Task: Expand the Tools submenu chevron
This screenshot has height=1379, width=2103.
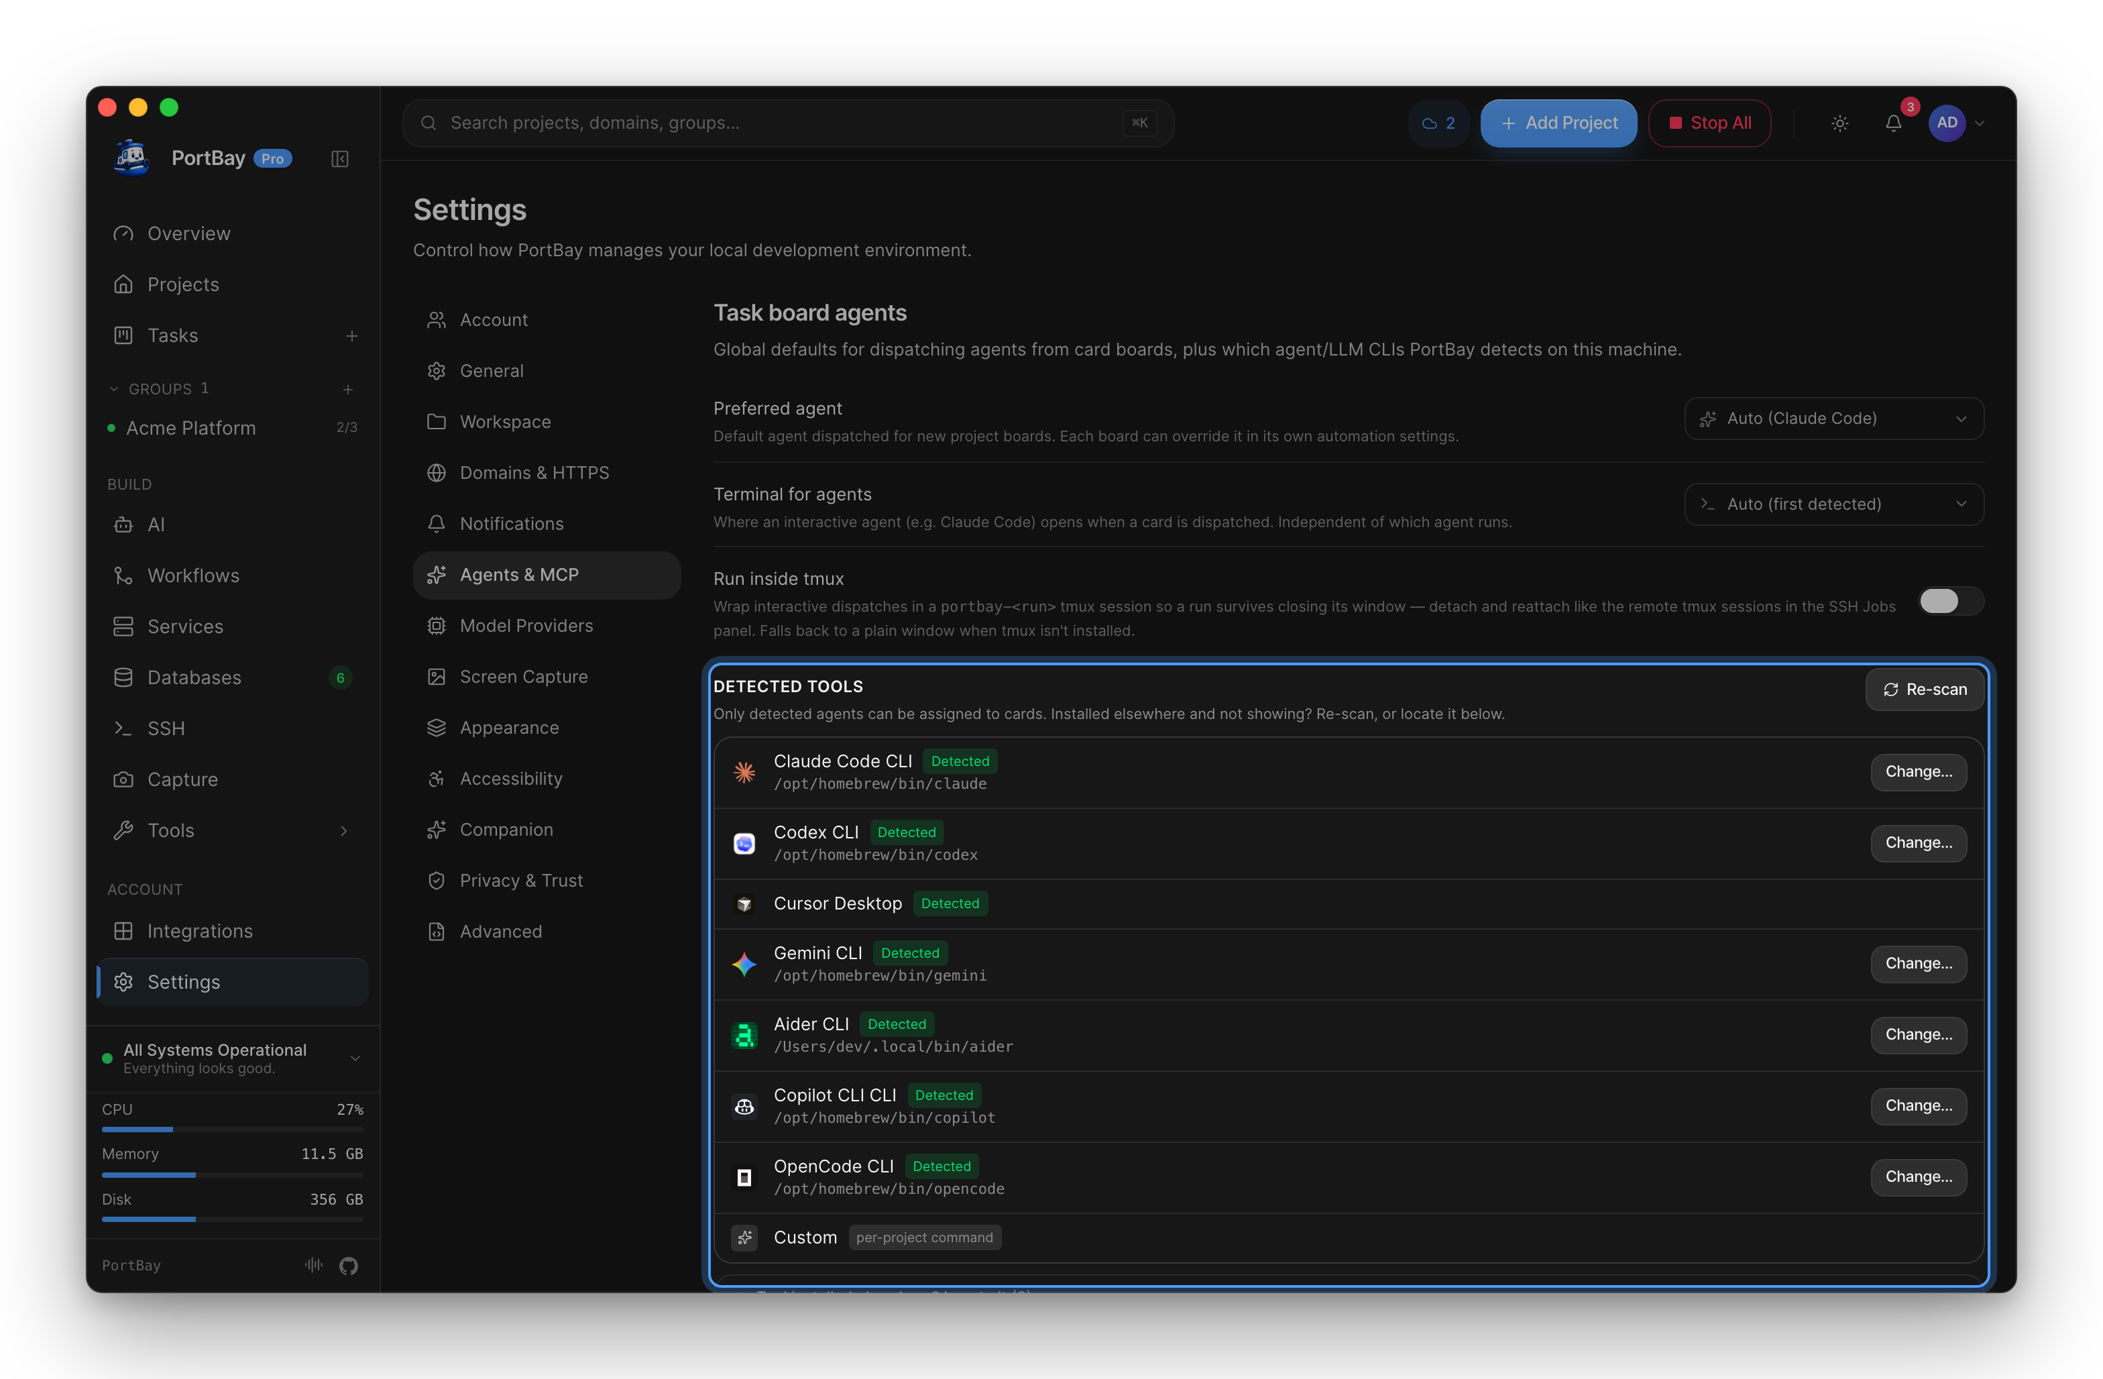Action: click(344, 831)
